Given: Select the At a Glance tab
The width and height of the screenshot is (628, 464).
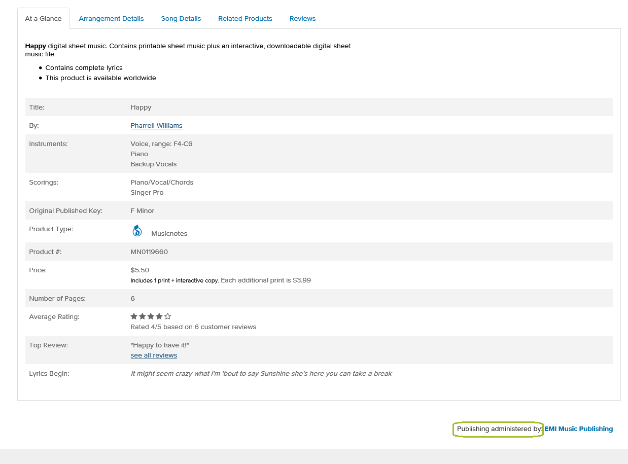Looking at the screenshot, I should pyautogui.click(x=44, y=19).
